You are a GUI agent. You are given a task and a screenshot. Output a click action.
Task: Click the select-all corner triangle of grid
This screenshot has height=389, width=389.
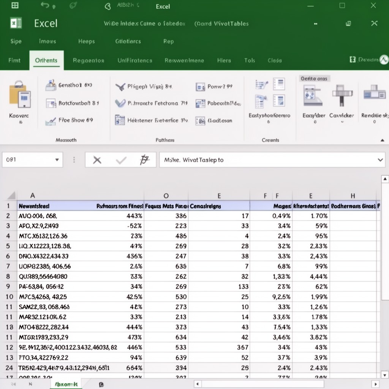(11, 196)
